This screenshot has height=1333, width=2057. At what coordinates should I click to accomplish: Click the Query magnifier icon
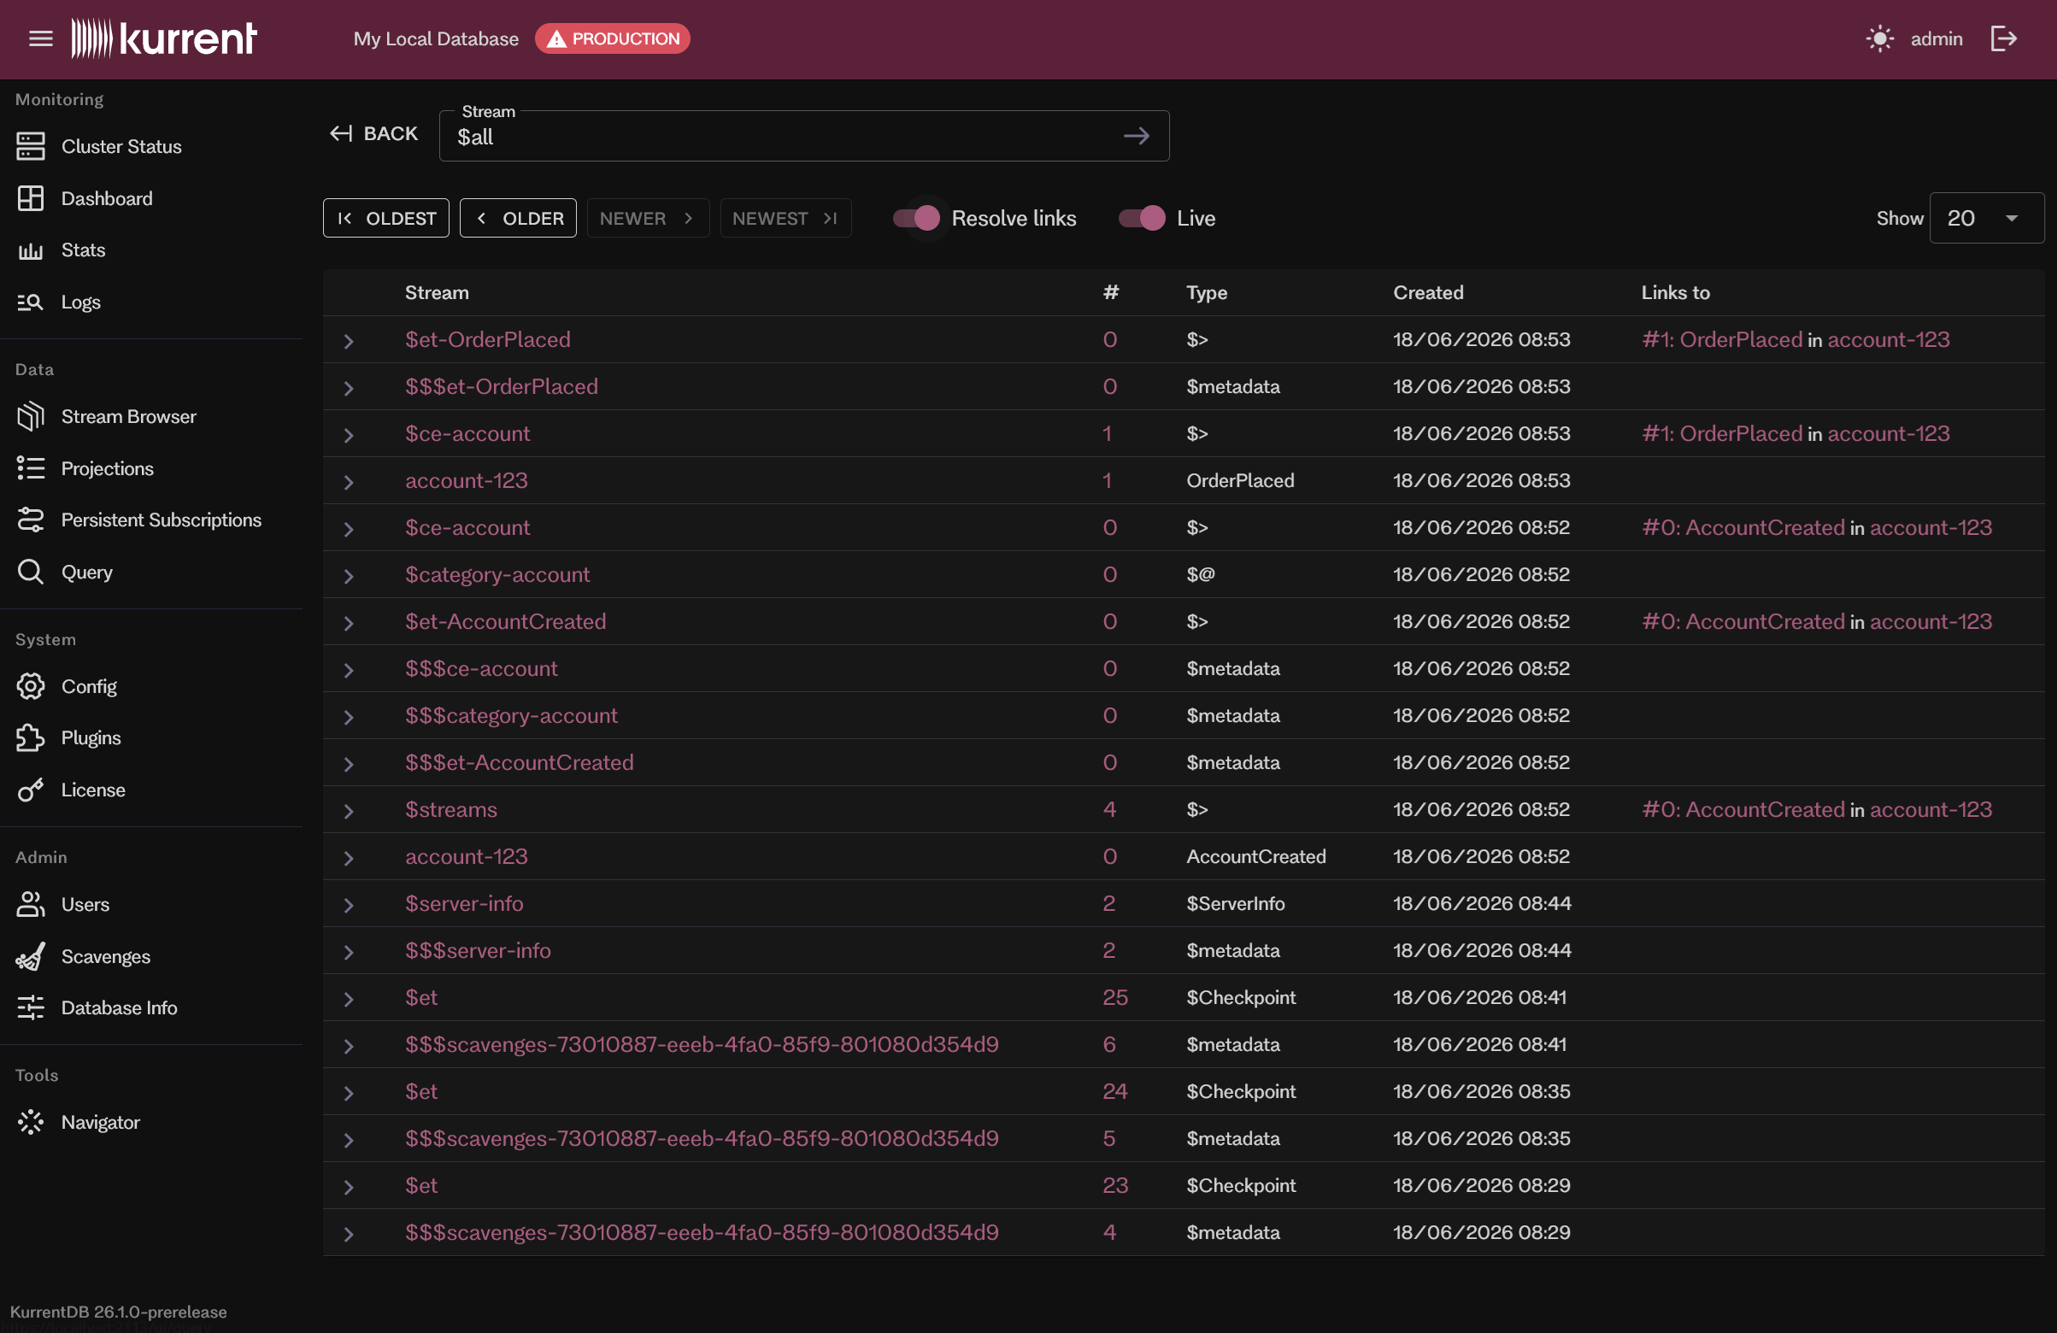pos(30,572)
